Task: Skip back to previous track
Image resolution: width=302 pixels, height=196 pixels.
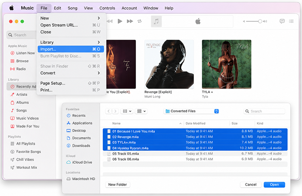Action: (109, 21)
